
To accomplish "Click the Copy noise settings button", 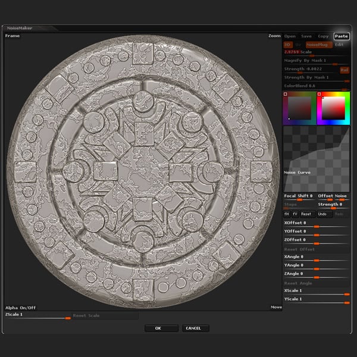I will (x=323, y=36).
